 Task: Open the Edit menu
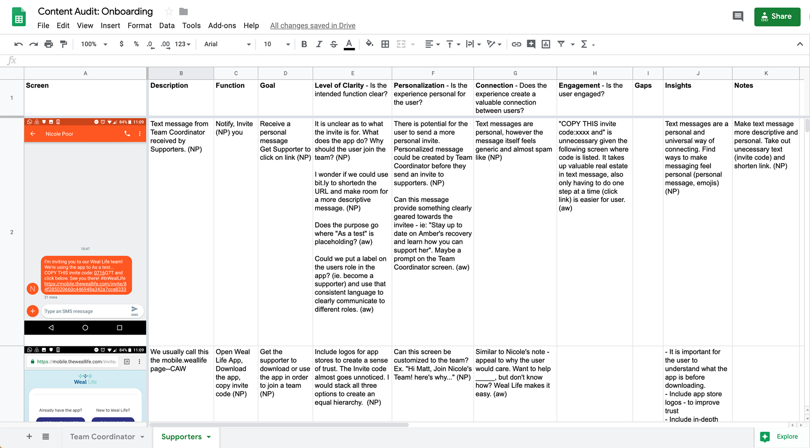[x=63, y=26]
